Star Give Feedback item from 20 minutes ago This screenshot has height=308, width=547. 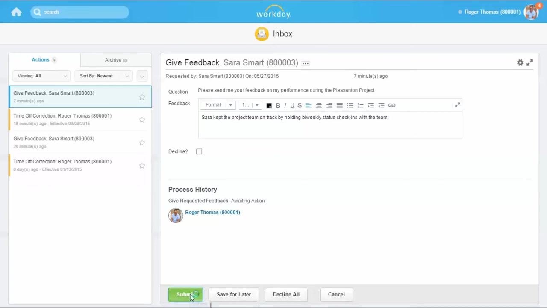(142, 143)
